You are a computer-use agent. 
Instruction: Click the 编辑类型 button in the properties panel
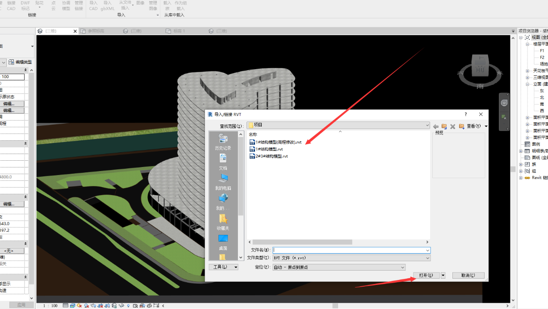click(21, 62)
